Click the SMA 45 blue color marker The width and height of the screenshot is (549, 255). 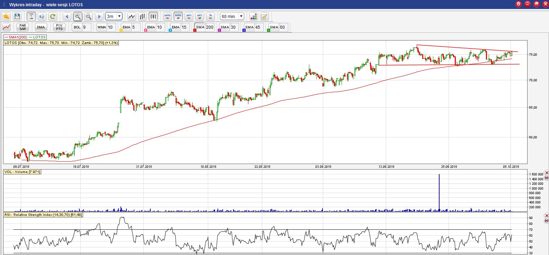(x=244, y=30)
